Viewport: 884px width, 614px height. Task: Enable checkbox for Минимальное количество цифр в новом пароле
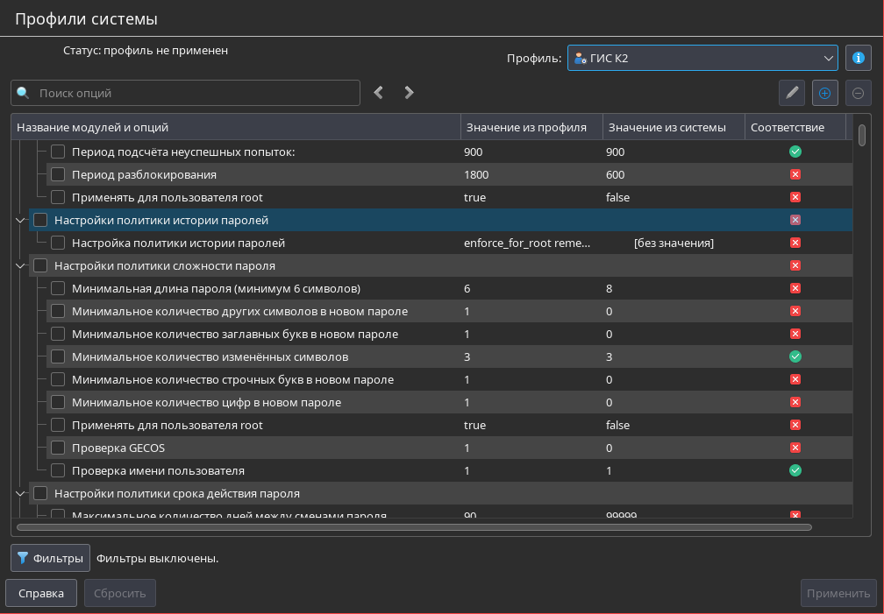58,402
